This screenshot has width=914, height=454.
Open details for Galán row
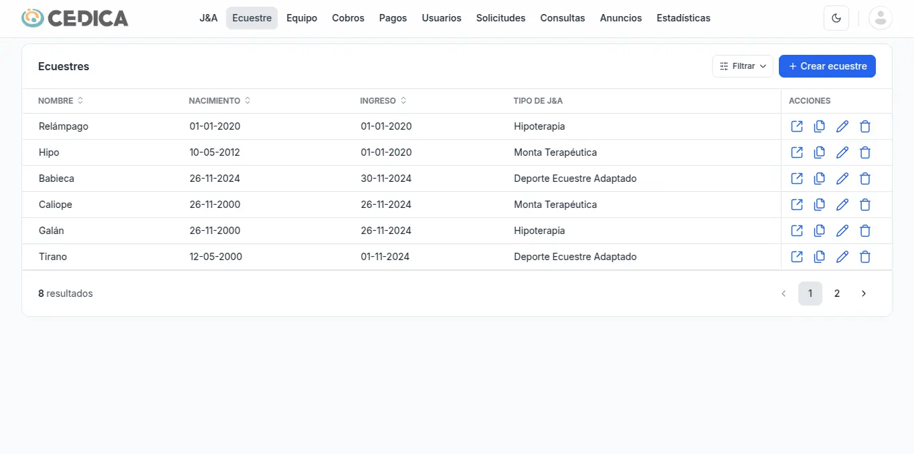point(797,231)
